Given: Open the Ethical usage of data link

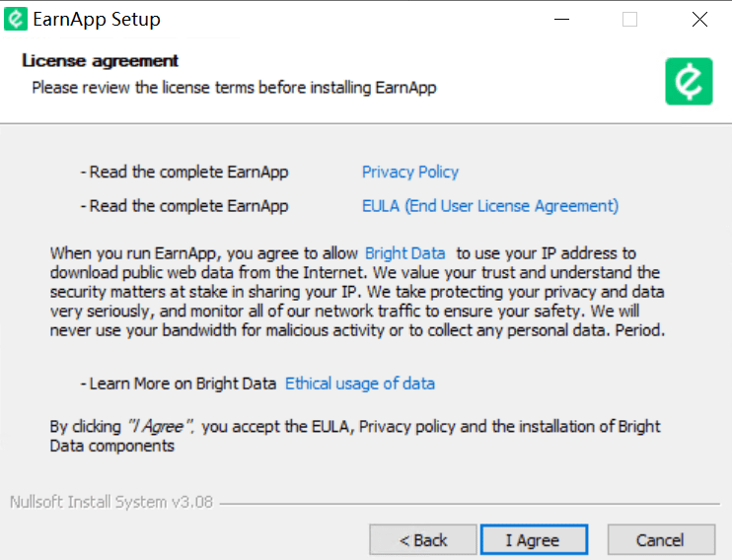Looking at the screenshot, I should tap(360, 384).
